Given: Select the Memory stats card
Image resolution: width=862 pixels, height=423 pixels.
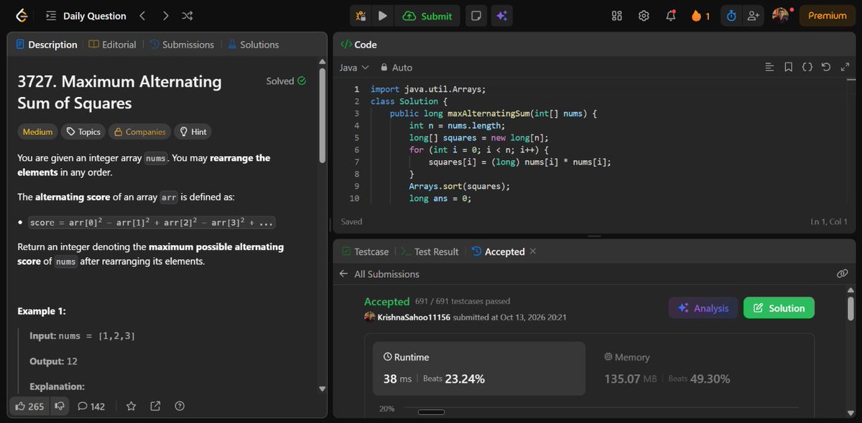Looking at the screenshot, I should (x=699, y=368).
